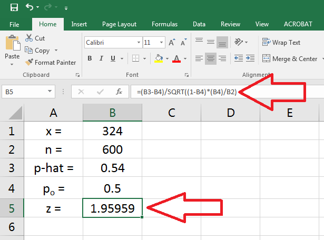Click the Insert Function fx icon

coord(119,92)
